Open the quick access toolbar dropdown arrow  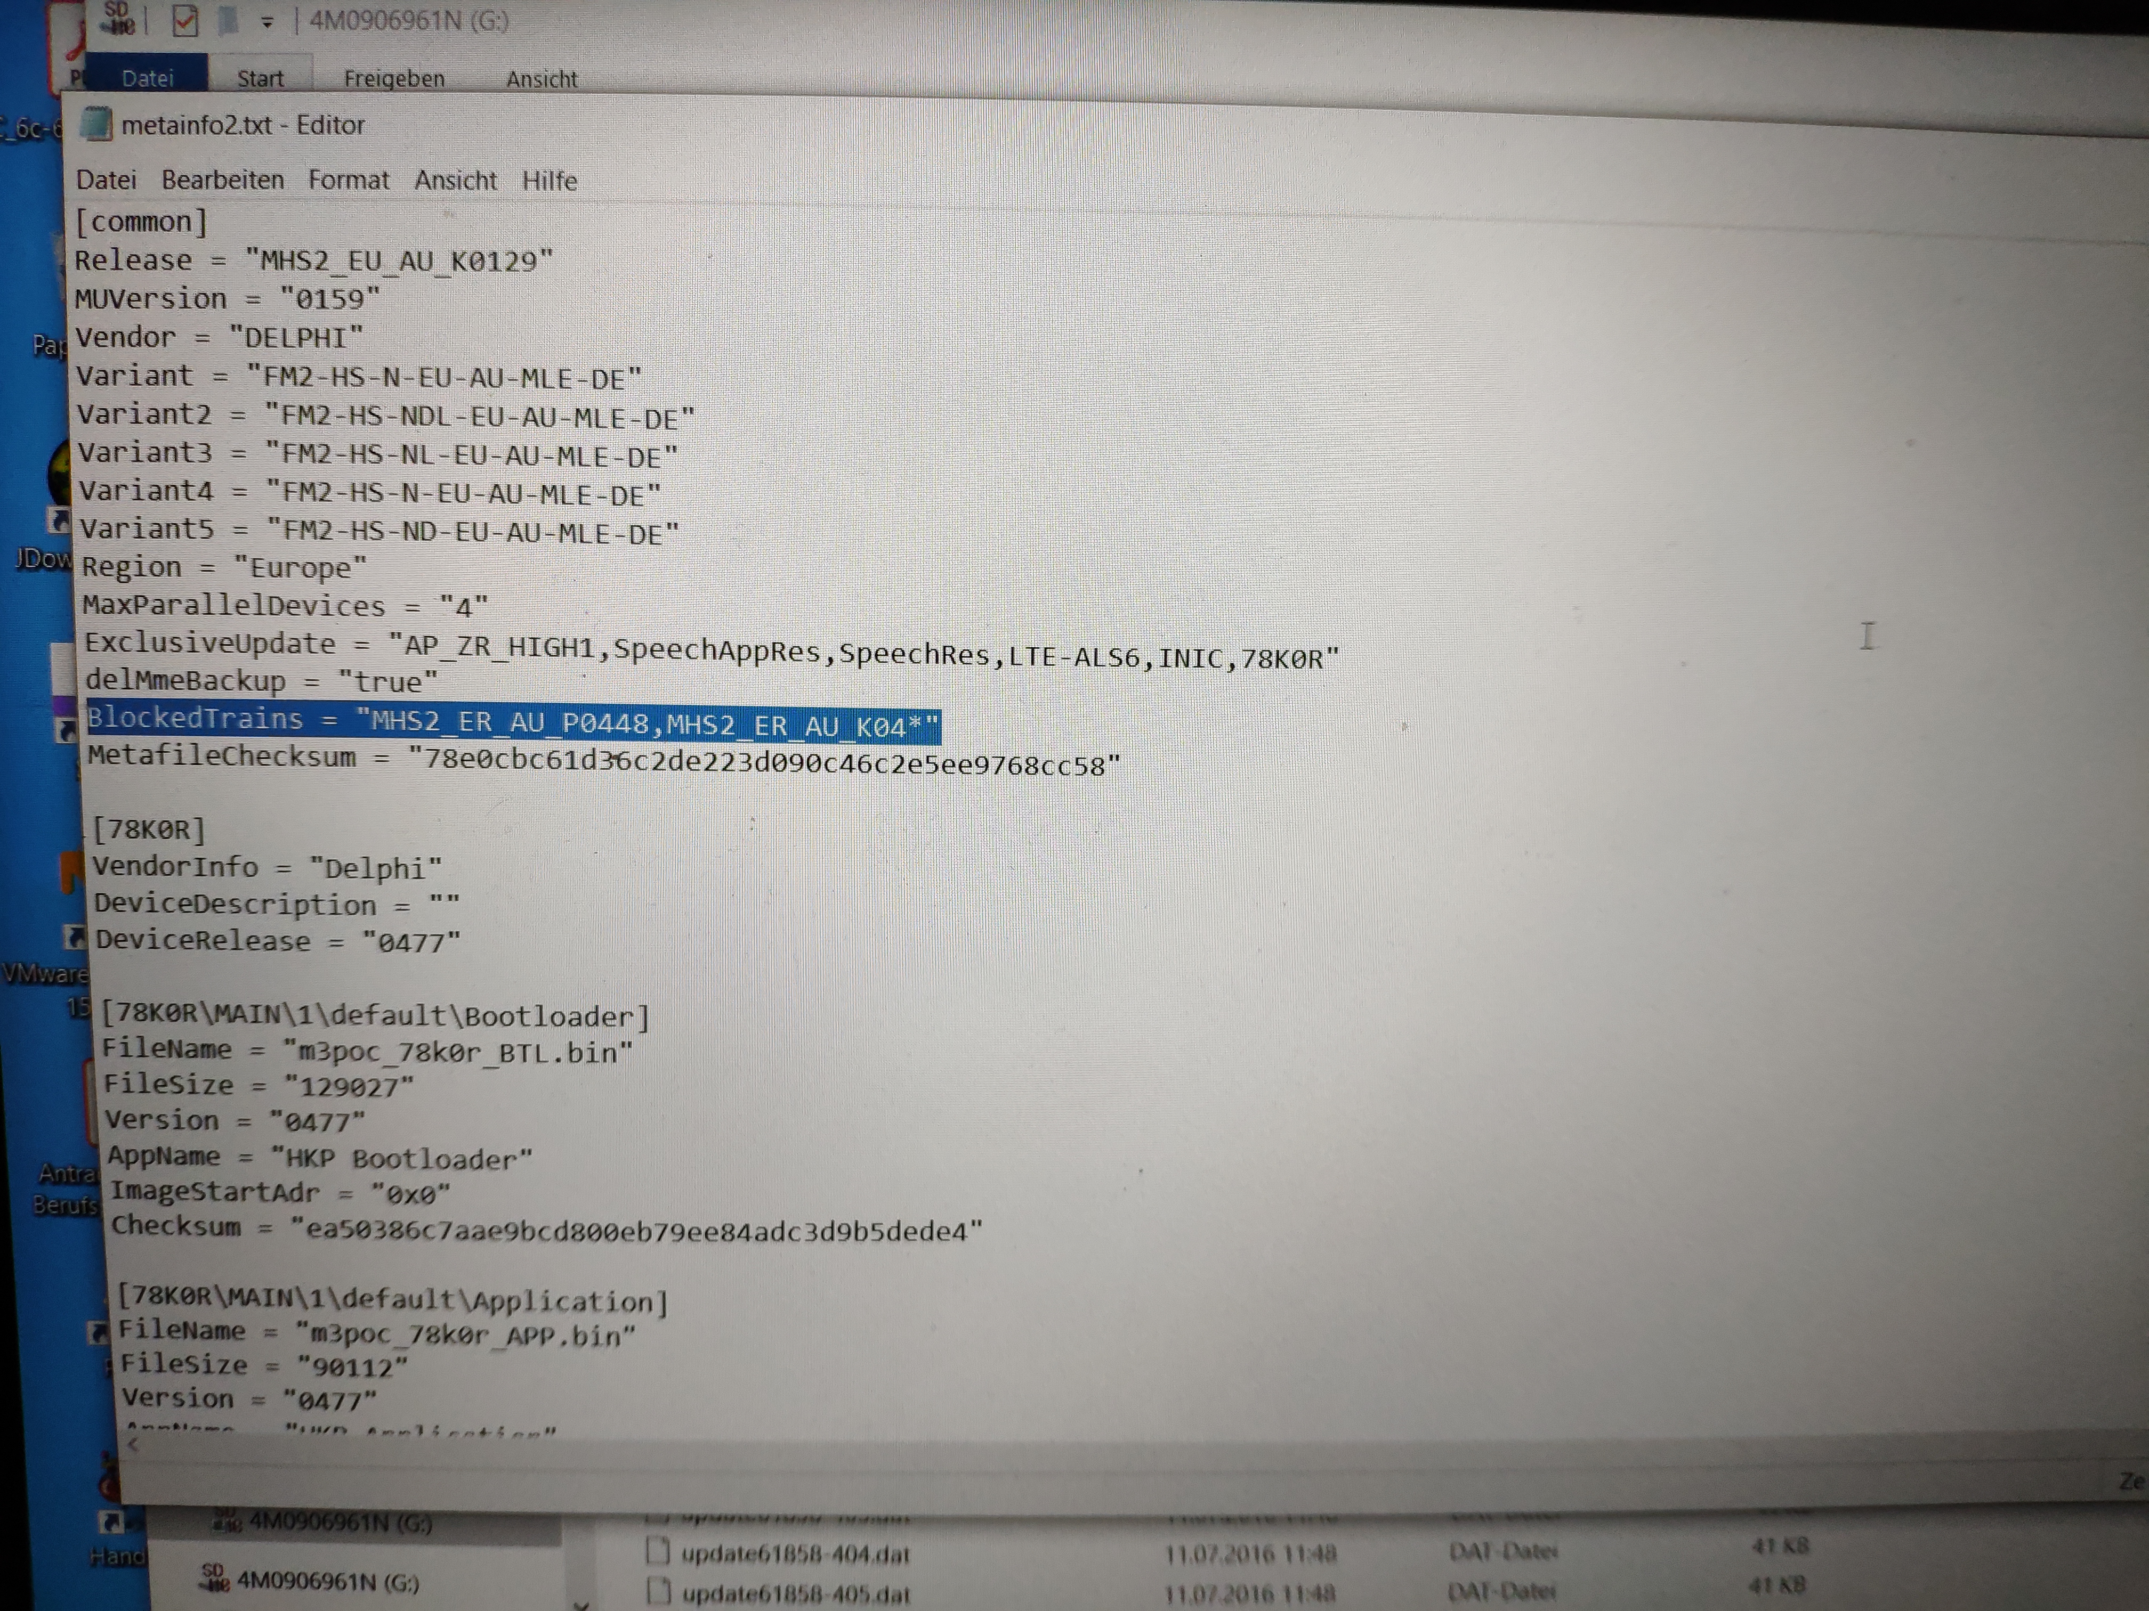267,22
